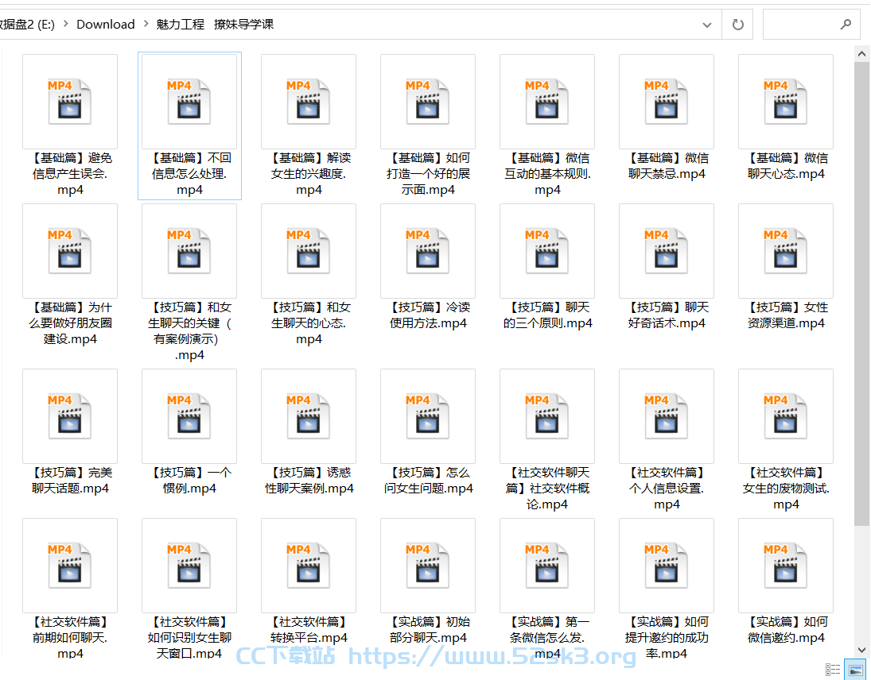This screenshot has width=871, height=680.
Task: Click the file name 【技巧篇】聊天好奇话术.mp4
Action: pos(667,315)
